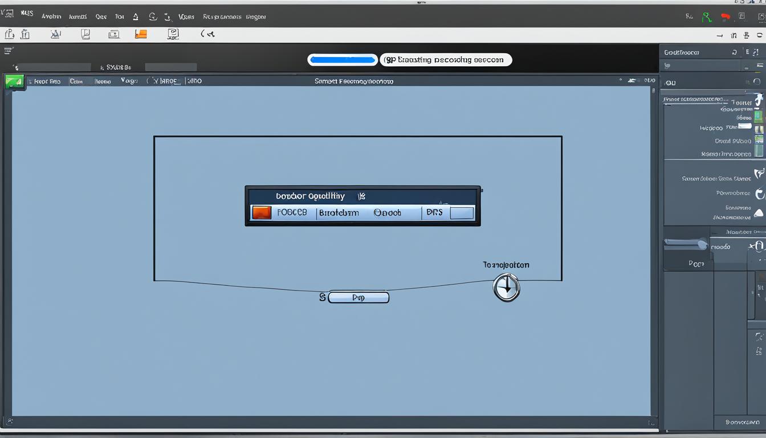Click the second gray input field under the toolbar

[x=171, y=67]
